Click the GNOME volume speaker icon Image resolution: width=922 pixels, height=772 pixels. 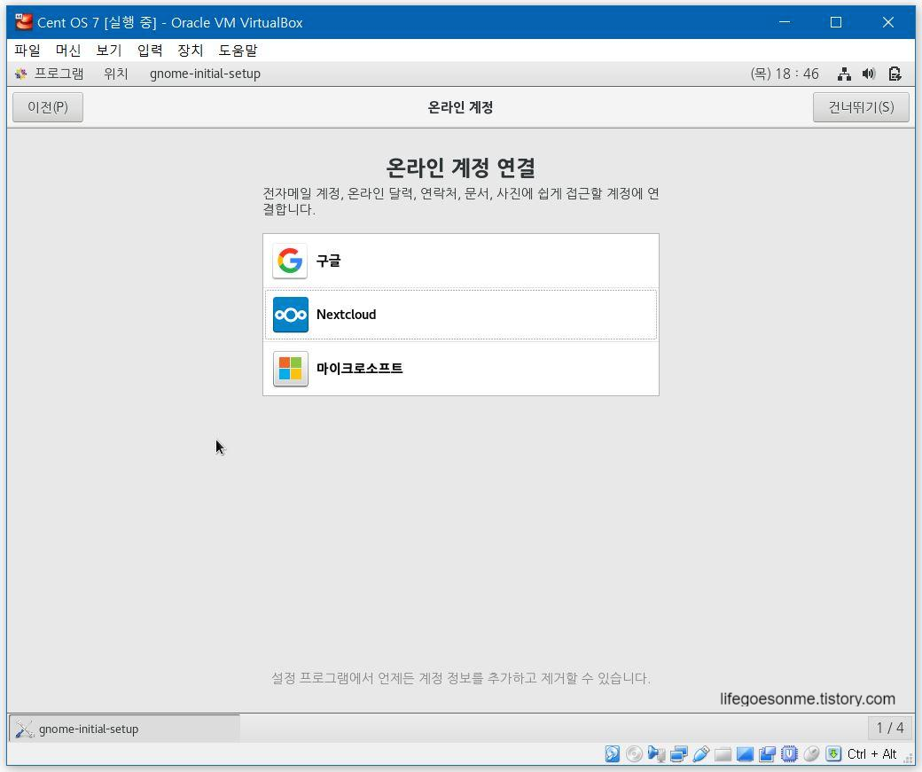pyautogui.click(x=869, y=74)
